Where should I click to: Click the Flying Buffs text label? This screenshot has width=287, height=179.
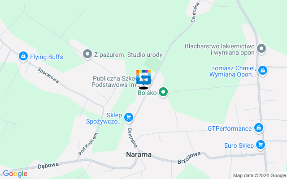(x=47, y=57)
